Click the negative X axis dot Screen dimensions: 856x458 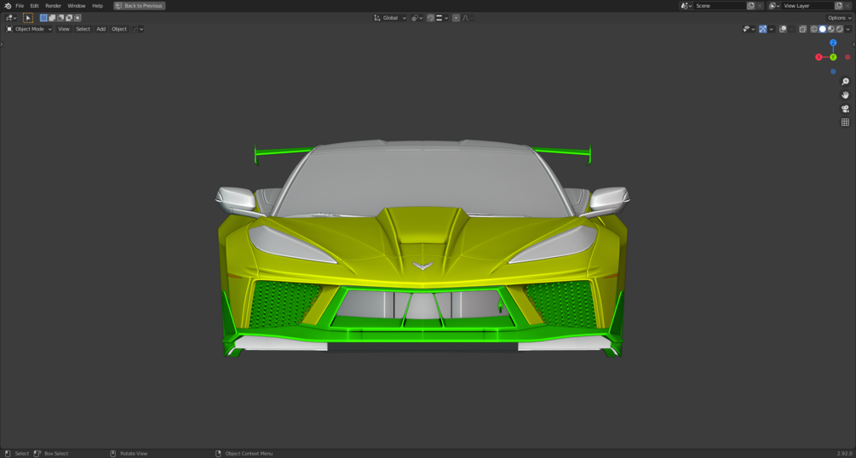coord(847,57)
